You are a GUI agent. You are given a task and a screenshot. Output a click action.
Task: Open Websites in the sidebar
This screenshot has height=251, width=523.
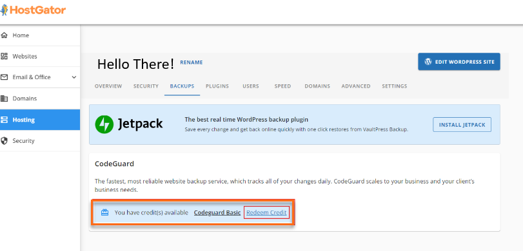(x=40, y=56)
